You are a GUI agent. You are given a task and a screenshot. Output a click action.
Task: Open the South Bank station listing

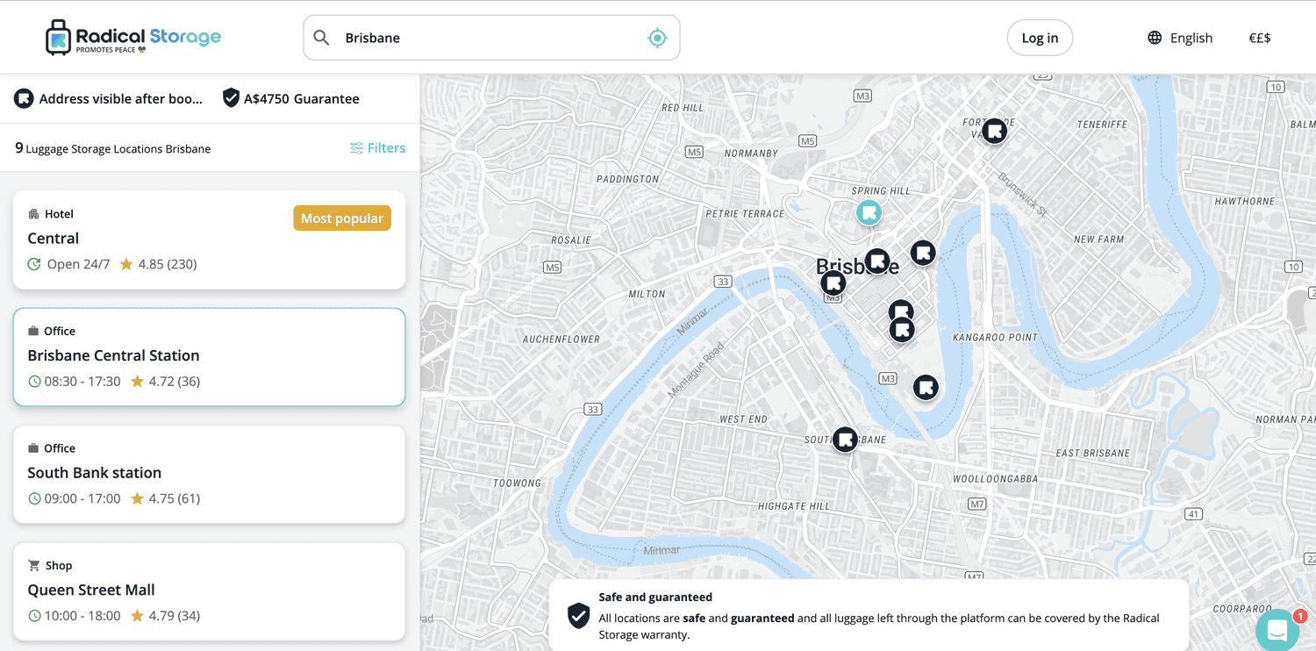(x=209, y=475)
